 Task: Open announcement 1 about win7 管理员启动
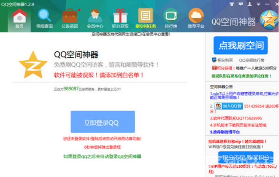point(244,95)
